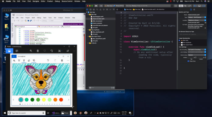This screenshot has height=117, width=212.
Task: Pick the orange color swatch
Action: [55, 100]
